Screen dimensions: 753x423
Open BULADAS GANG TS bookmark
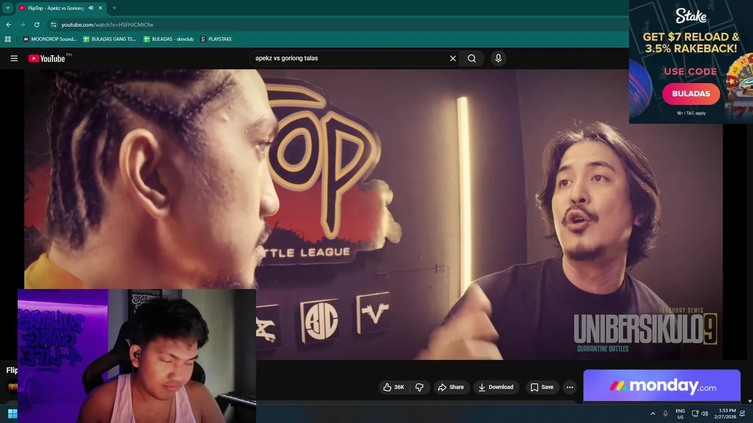coord(109,39)
